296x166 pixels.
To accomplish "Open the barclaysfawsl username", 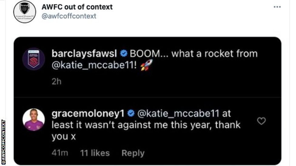I will click(85, 54).
